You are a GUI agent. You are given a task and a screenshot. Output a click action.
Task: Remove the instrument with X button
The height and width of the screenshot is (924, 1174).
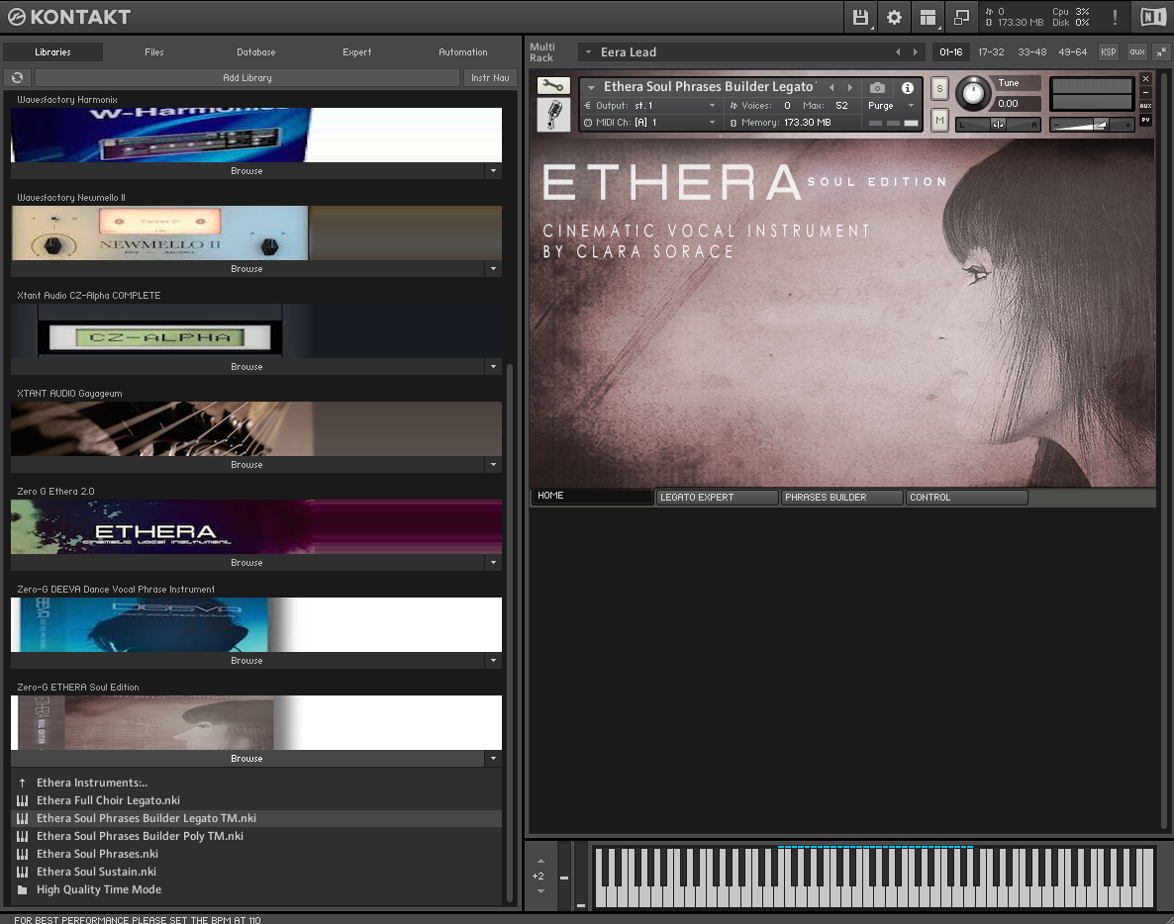point(1145,78)
